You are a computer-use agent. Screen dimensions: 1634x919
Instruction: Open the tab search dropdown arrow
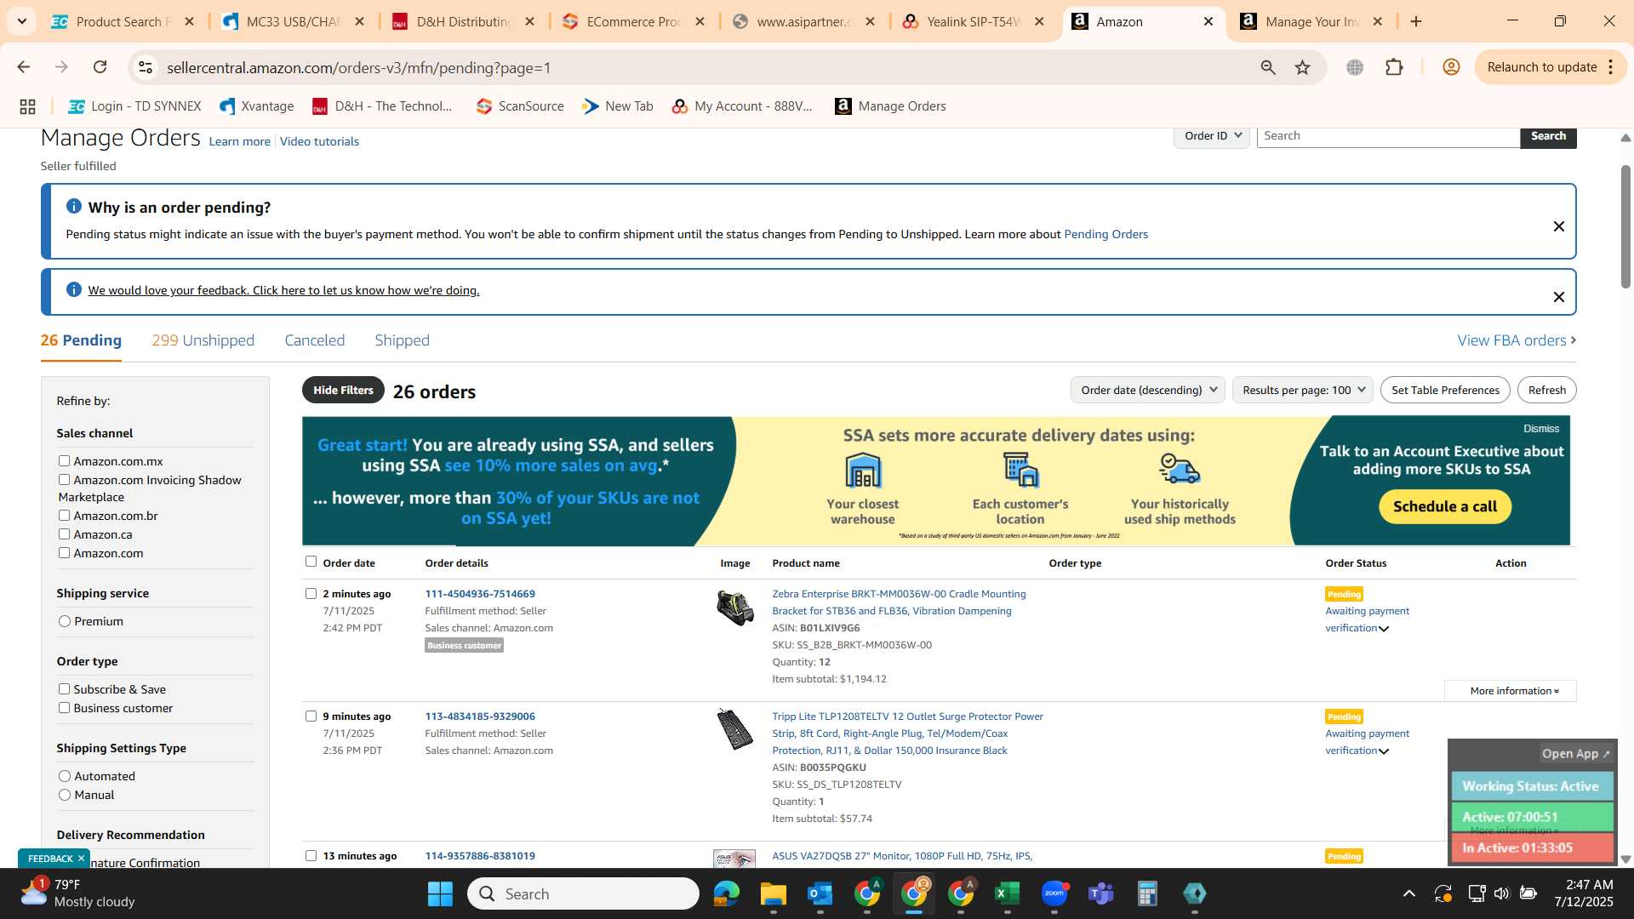[x=21, y=21]
